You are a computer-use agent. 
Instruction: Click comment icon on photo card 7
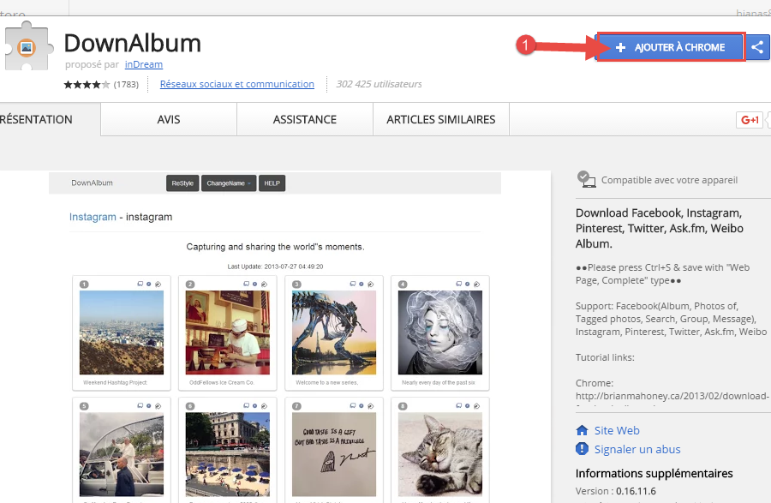tap(353, 406)
